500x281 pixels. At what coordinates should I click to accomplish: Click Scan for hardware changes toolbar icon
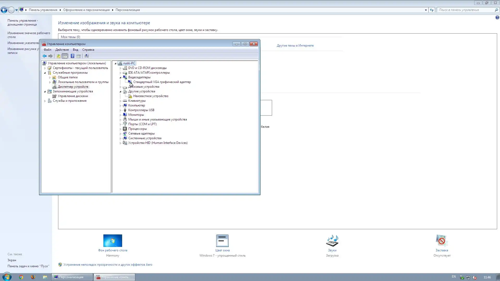tap(86, 56)
